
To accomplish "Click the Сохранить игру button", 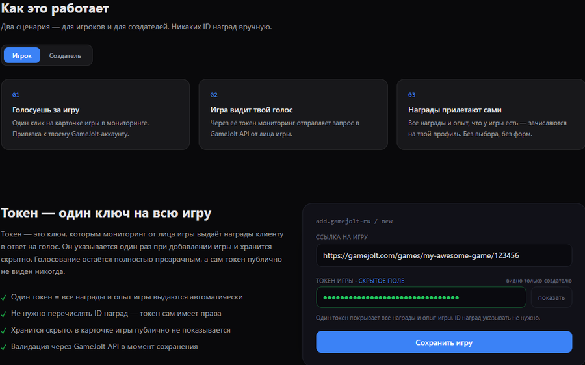I will pyautogui.click(x=444, y=342).
